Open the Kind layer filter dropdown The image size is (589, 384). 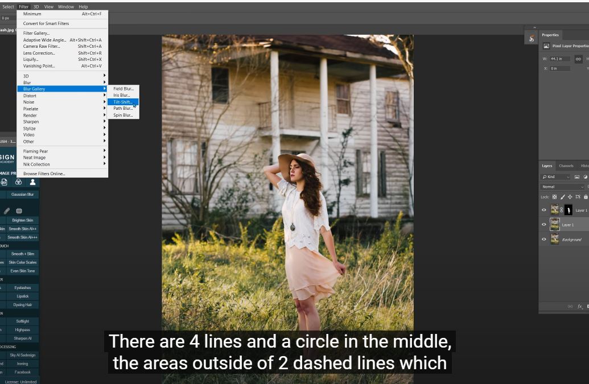556,177
